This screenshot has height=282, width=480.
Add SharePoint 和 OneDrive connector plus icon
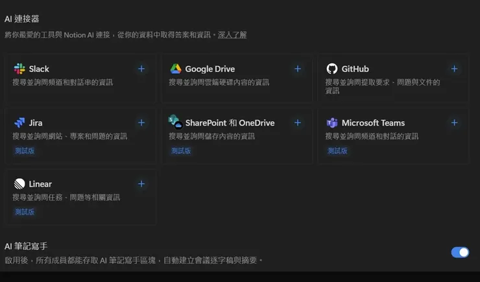pos(298,123)
